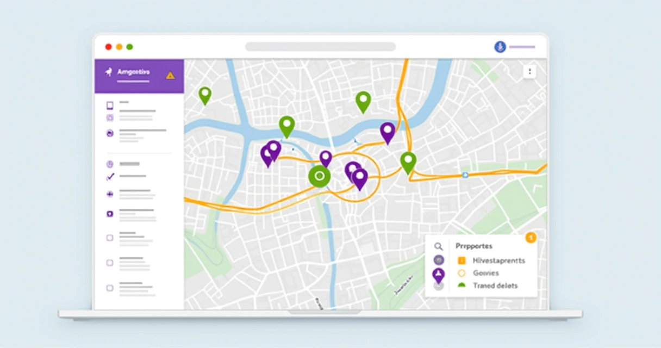Click the small blue marker on orange route
Viewport: 661px width, 348px height.
pos(465,175)
